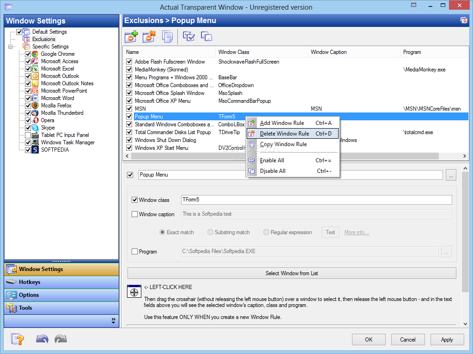The image size is (473, 354).
Task: Click the Window class text field
Action: pyautogui.click(x=316, y=200)
